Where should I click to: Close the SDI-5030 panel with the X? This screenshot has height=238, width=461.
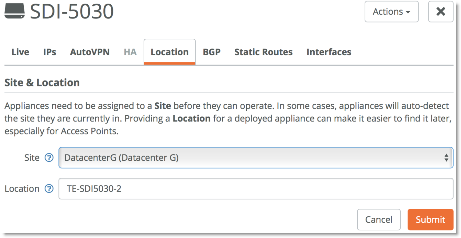[441, 12]
